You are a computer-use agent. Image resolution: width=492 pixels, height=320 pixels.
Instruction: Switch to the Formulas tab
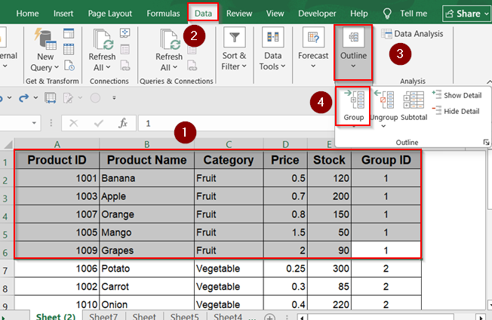tap(163, 14)
